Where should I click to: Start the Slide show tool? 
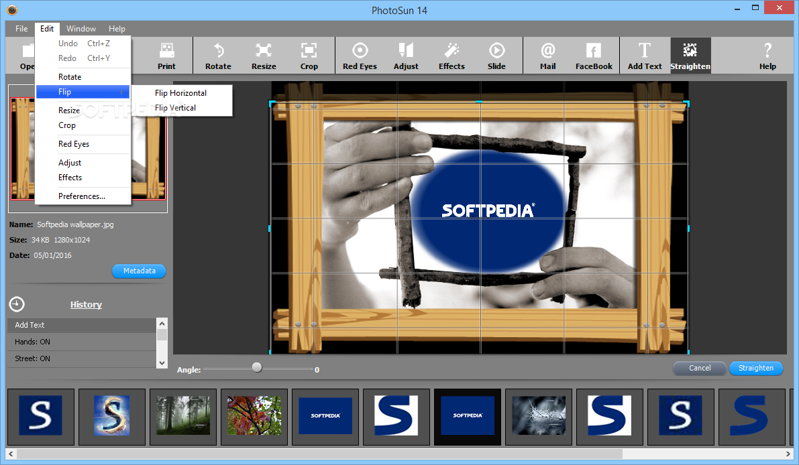(x=496, y=56)
